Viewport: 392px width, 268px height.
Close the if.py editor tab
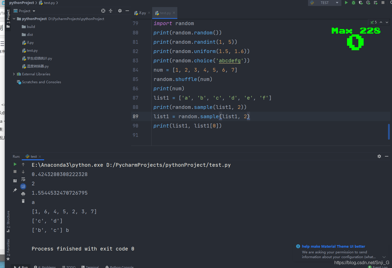click(149, 13)
